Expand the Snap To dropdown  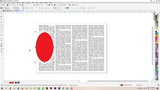tap(67, 5)
